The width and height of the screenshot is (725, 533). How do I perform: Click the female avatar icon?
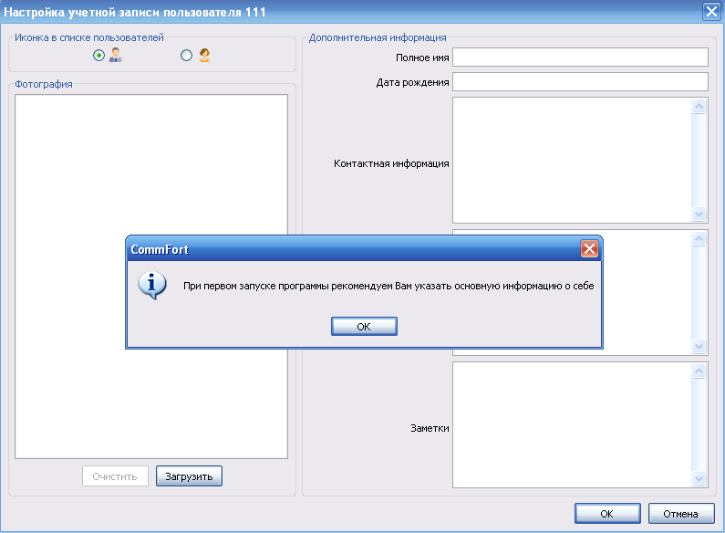pyautogui.click(x=204, y=55)
